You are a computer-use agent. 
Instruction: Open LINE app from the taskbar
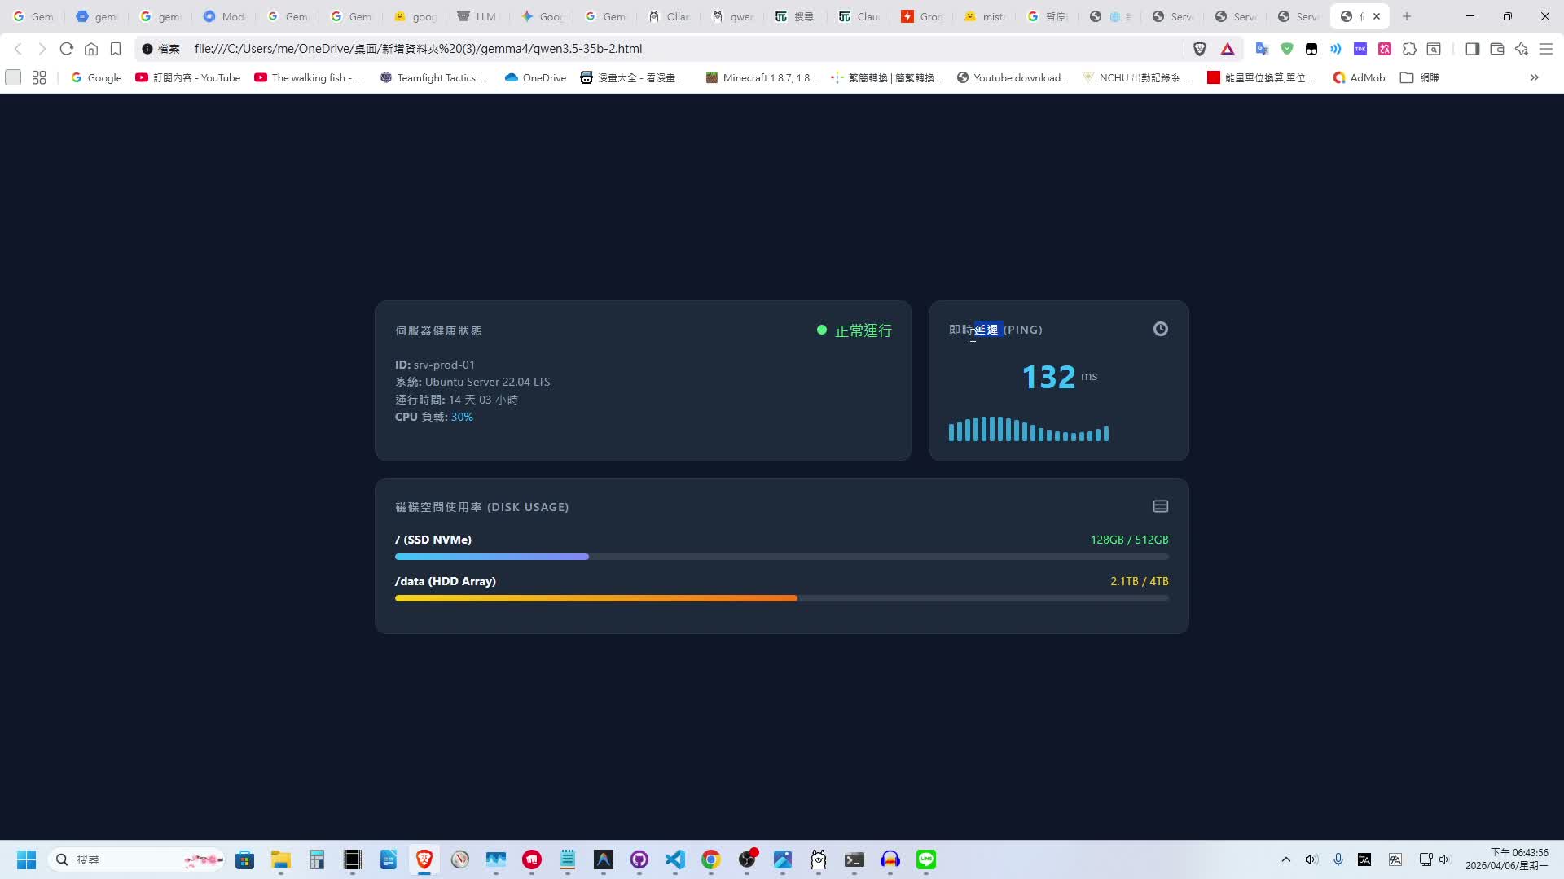[926, 859]
